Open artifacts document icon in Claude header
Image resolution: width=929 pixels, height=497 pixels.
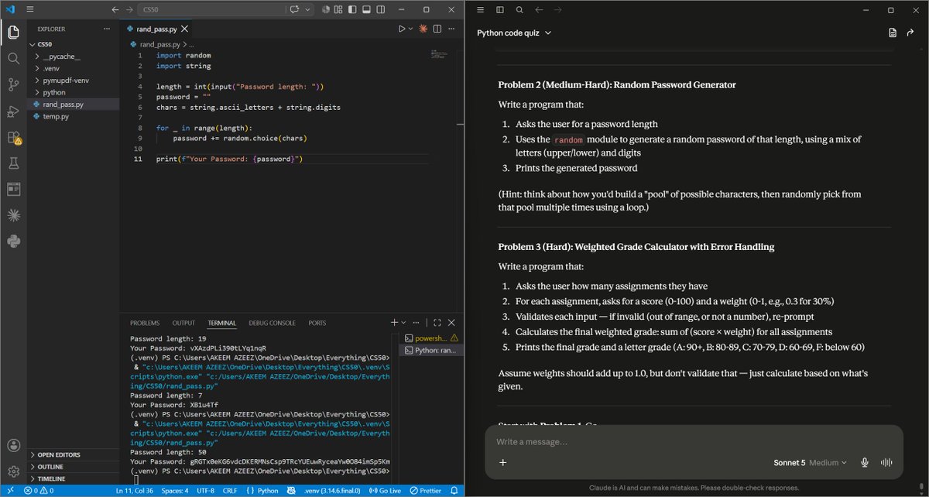[893, 33]
